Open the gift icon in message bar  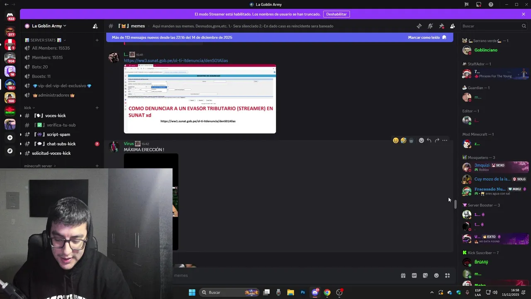click(x=403, y=275)
